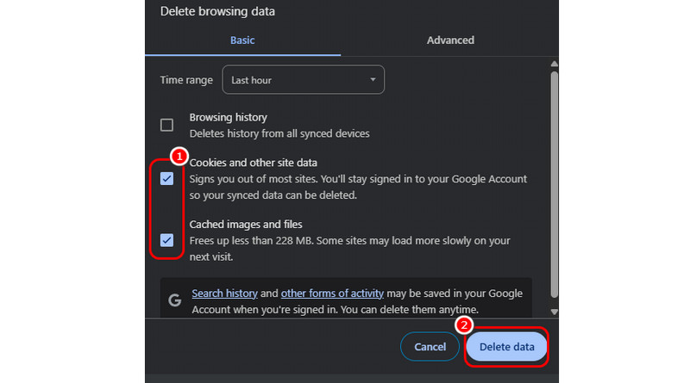690x383 pixels.
Task: Follow the other forms of activity link
Action: [332, 293]
